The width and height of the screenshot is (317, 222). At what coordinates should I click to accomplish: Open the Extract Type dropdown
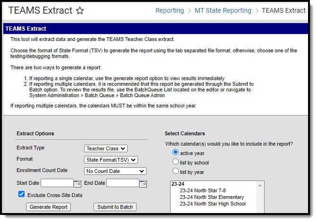click(x=106, y=148)
